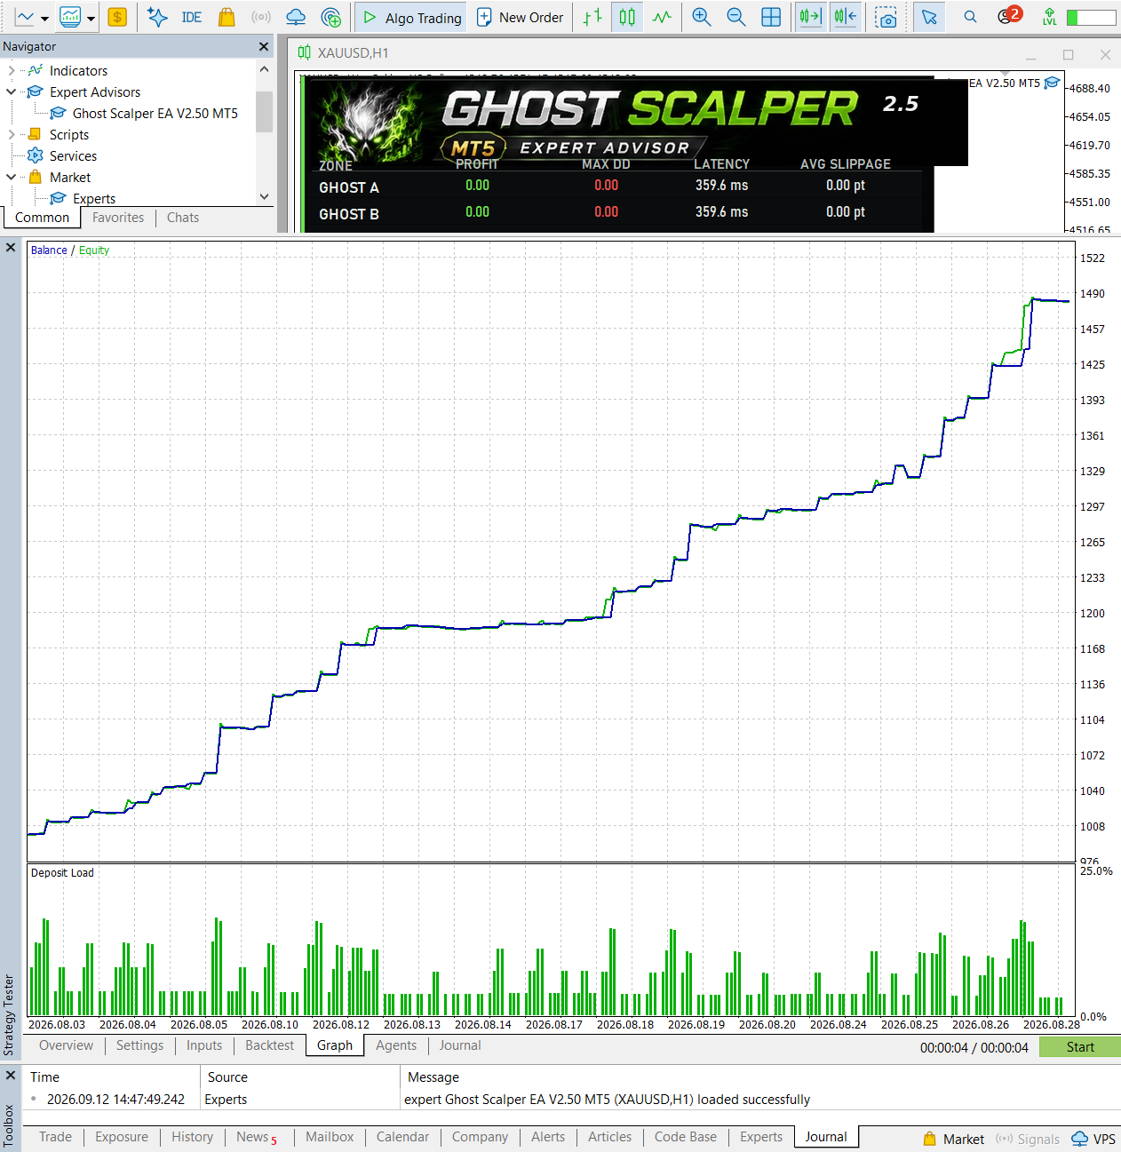Screen dimensions: 1121x1152
Task: Click the New Order button
Action: tap(520, 17)
